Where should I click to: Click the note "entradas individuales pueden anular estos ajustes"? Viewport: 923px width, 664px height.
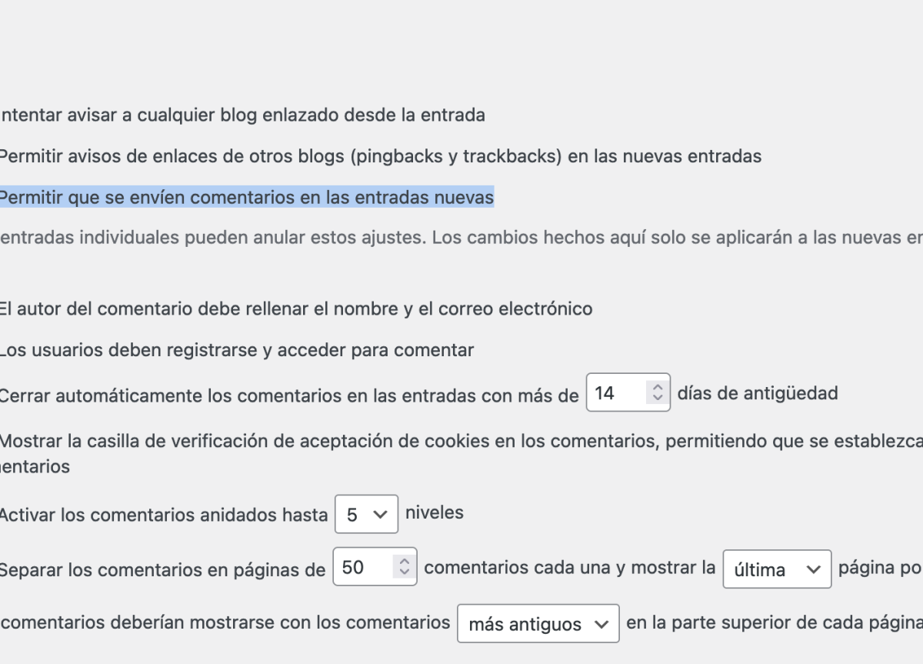click(x=461, y=238)
